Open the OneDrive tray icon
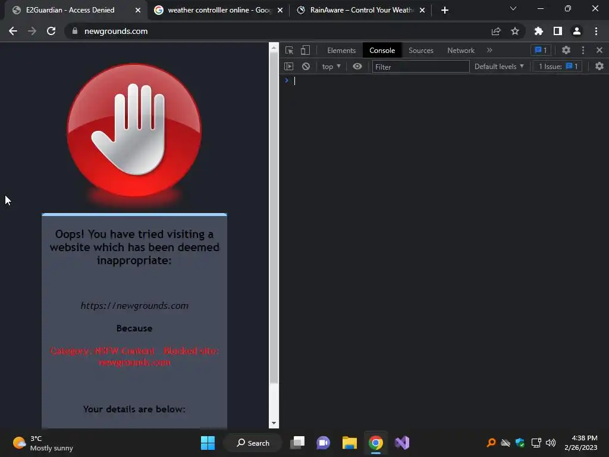The width and height of the screenshot is (609, 457). coord(506,443)
